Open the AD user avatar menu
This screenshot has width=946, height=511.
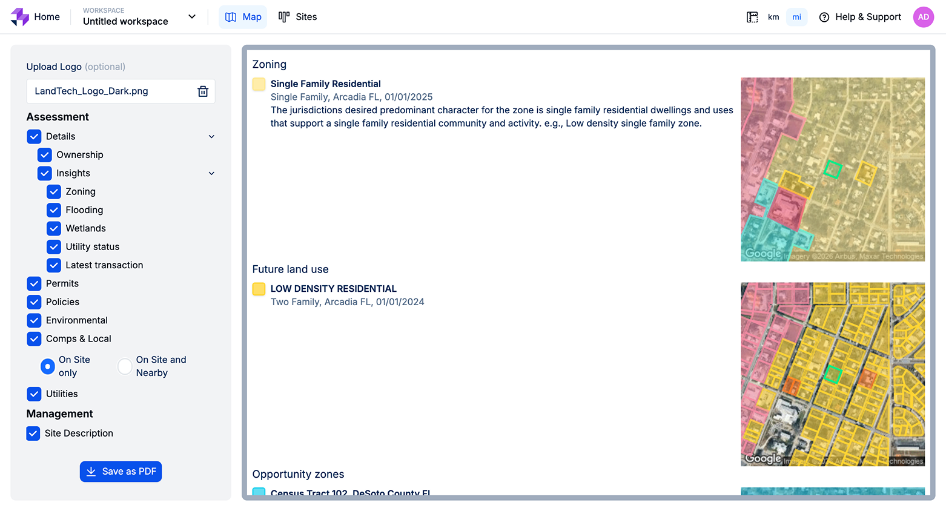[x=923, y=17]
